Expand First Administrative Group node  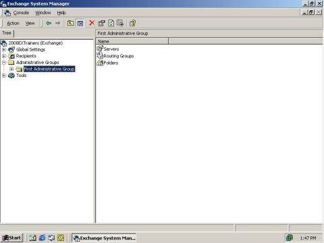point(11,69)
